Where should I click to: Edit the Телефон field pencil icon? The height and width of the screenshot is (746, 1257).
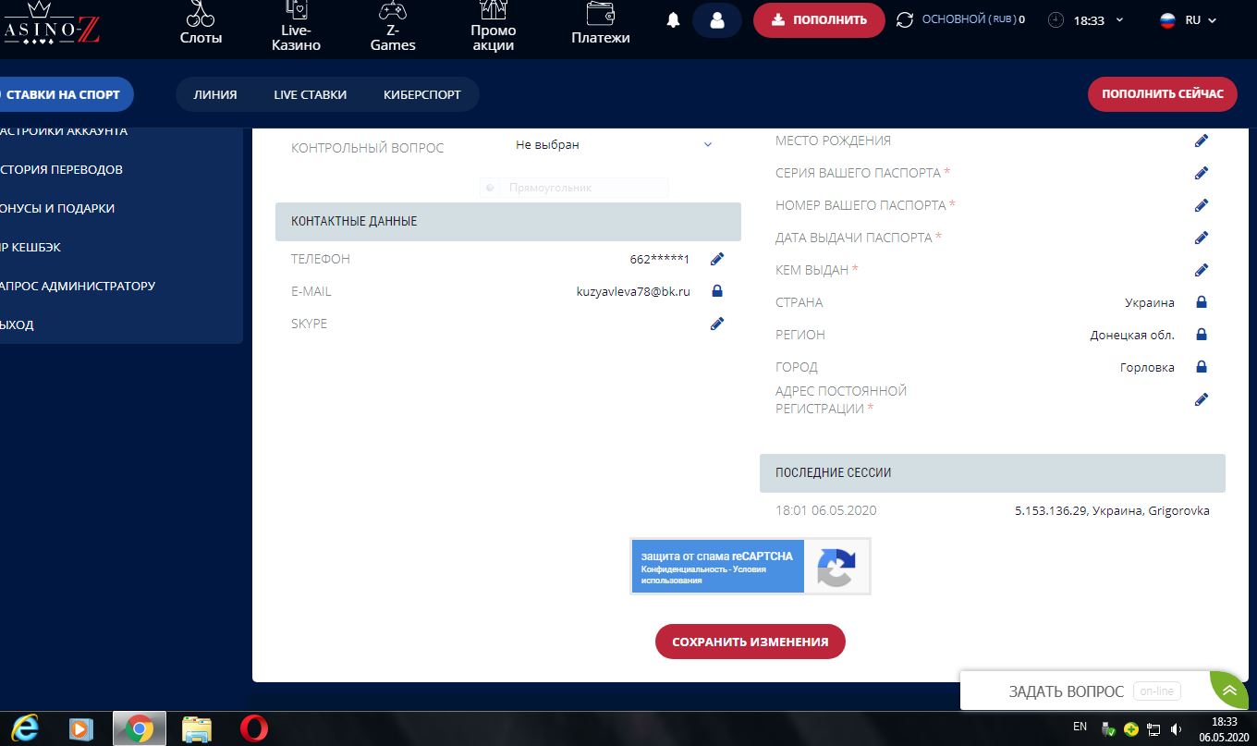[x=717, y=259]
